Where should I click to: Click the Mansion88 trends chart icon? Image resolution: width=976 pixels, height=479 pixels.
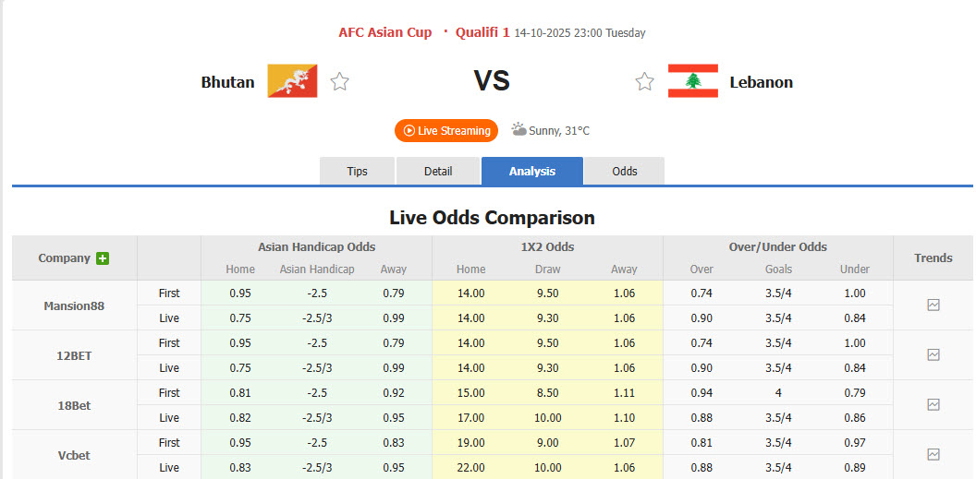pos(933,305)
